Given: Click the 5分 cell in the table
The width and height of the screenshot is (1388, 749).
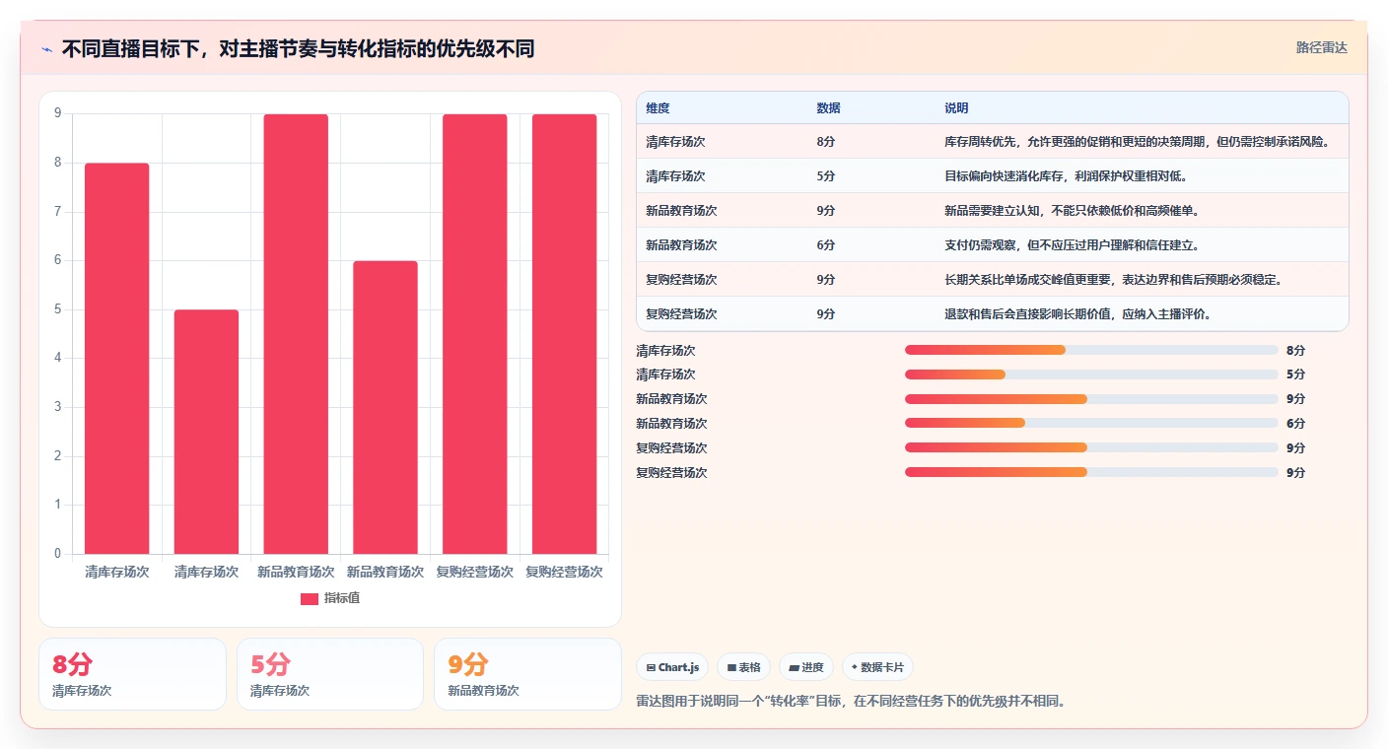Looking at the screenshot, I should 826,176.
